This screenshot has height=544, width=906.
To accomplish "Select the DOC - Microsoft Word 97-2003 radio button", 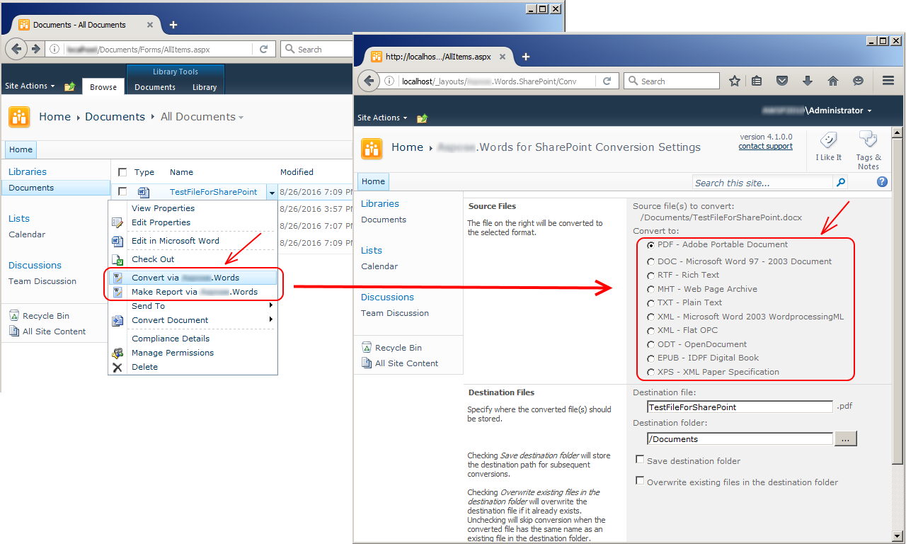I will pos(651,262).
